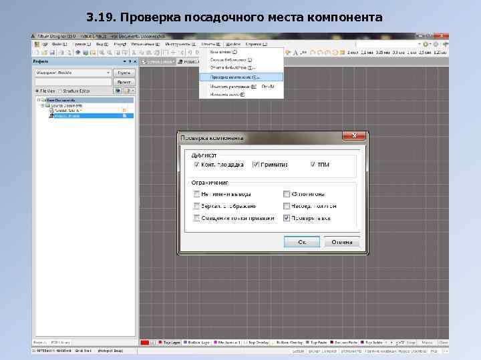The height and width of the screenshot is (360, 481).
Task: Click the button next to Workspace dropdown
Action: pos(124,73)
